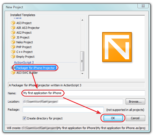Click the Empty Project box icon
Viewport: 154px width, 136px height.
[13, 57]
